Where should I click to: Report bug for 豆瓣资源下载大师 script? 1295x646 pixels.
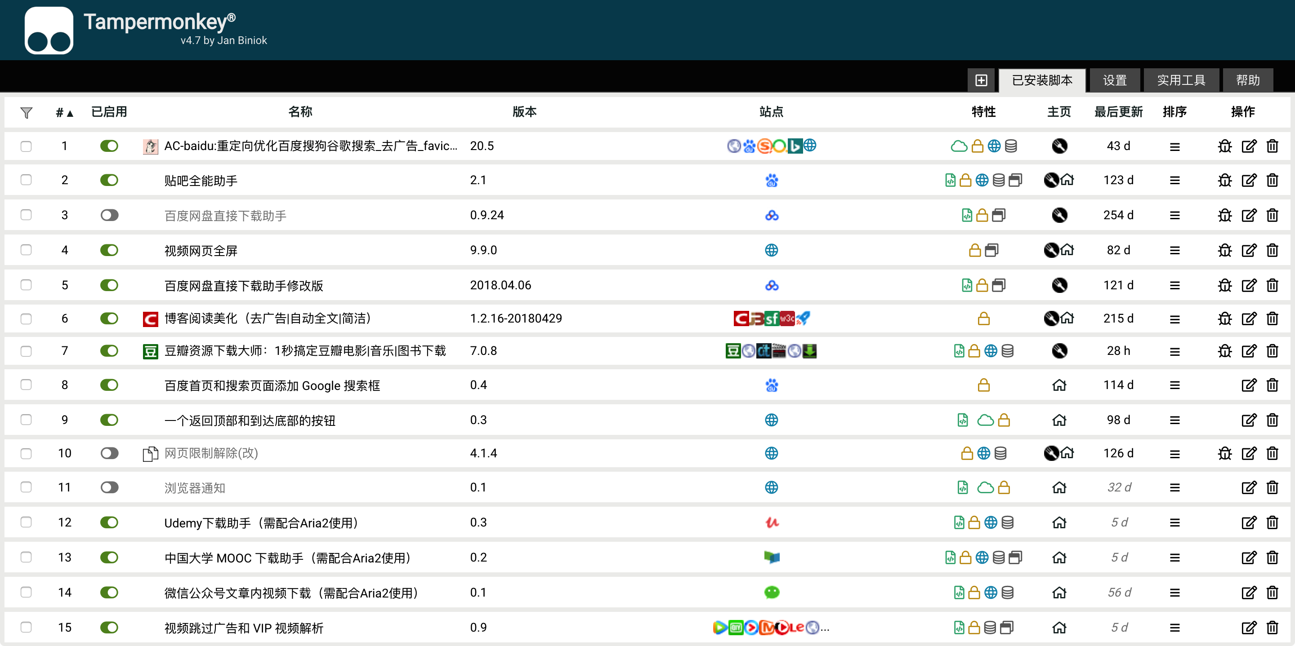pos(1225,351)
